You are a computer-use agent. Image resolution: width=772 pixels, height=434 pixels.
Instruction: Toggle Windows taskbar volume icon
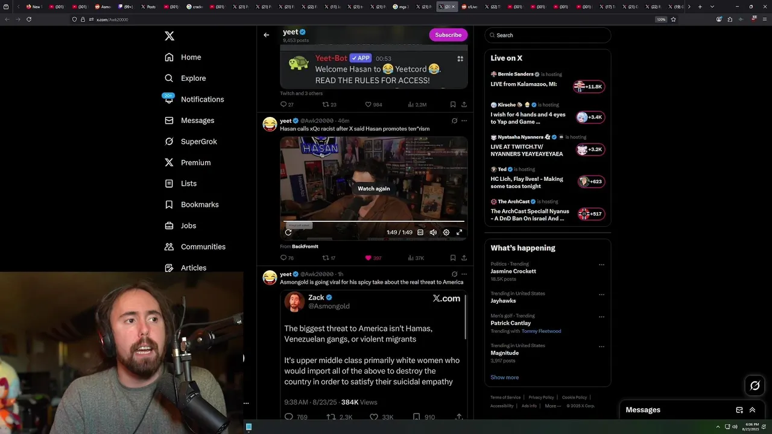point(735,427)
